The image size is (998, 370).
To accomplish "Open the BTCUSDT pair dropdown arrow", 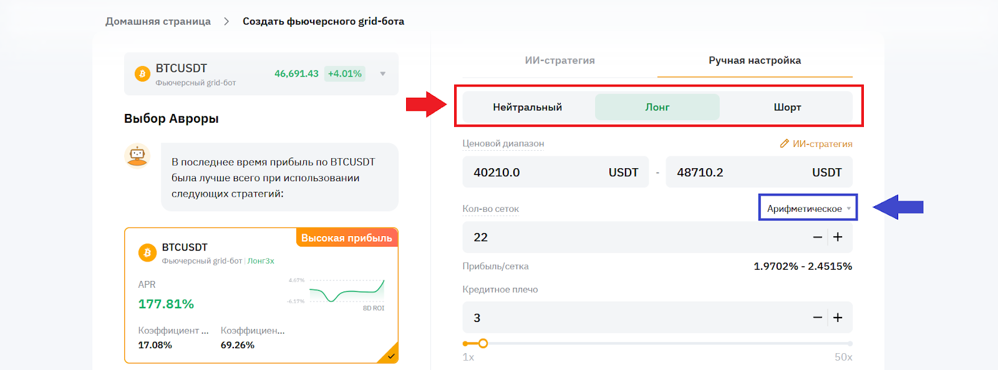I will pos(383,74).
